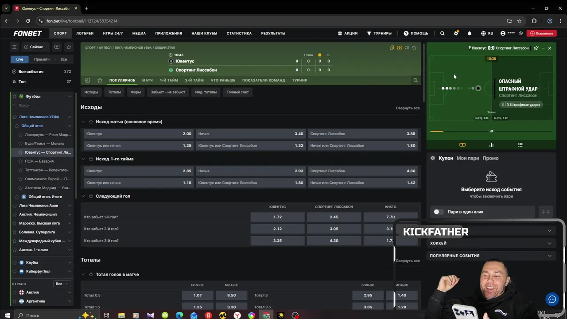
Task: Select the Прематч segment
Action: (42, 59)
